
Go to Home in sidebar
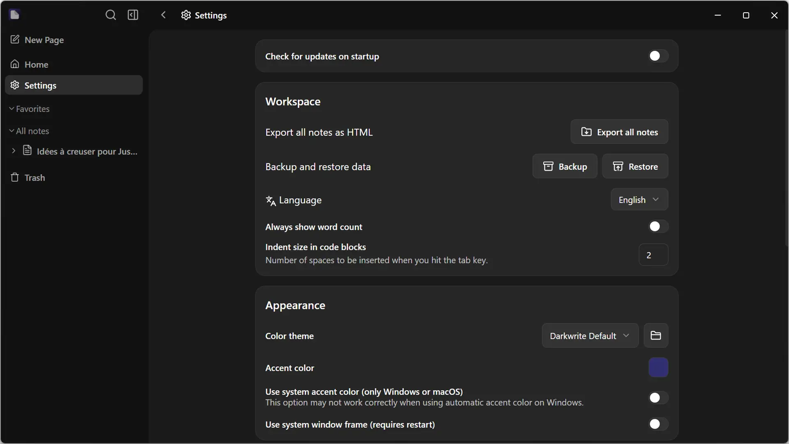click(x=74, y=65)
